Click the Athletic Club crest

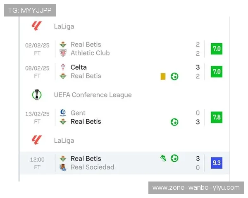click(63, 53)
